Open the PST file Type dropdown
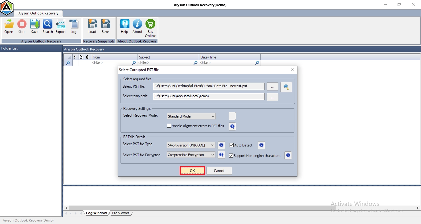The height and width of the screenshot is (224, 421). pos(191,145)
